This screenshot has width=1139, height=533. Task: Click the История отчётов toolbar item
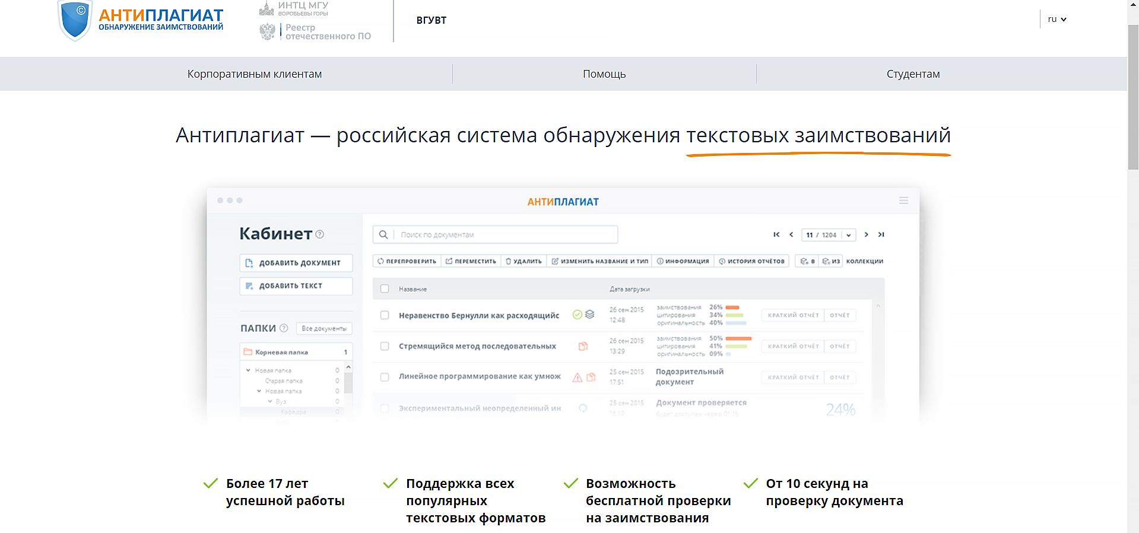coord(751,261)
